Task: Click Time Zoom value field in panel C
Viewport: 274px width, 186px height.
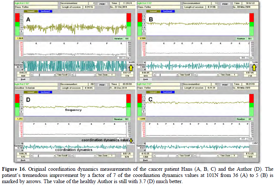Action: coord(234,156)
